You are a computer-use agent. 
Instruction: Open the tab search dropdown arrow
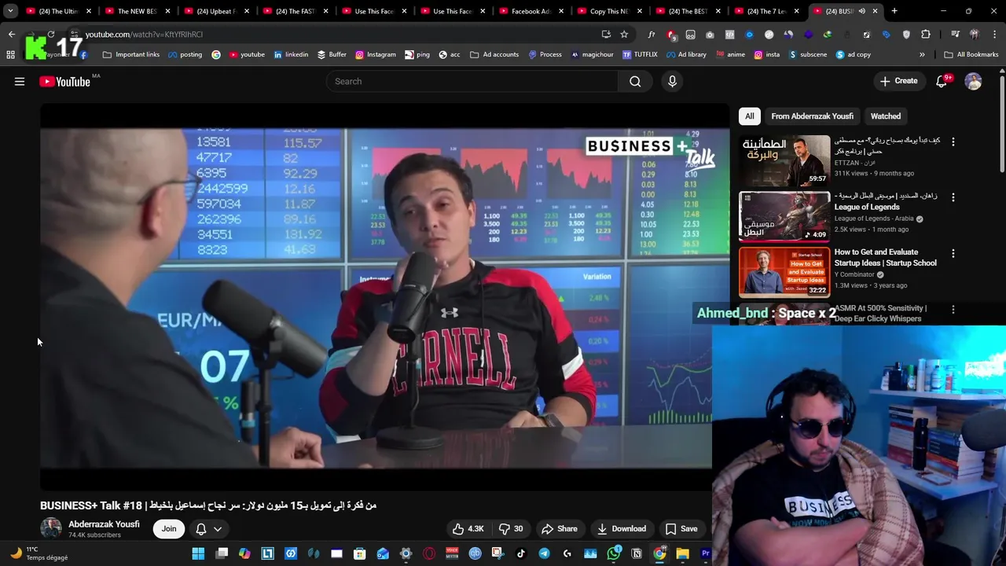pyautogui.click(x=10, y=11)
